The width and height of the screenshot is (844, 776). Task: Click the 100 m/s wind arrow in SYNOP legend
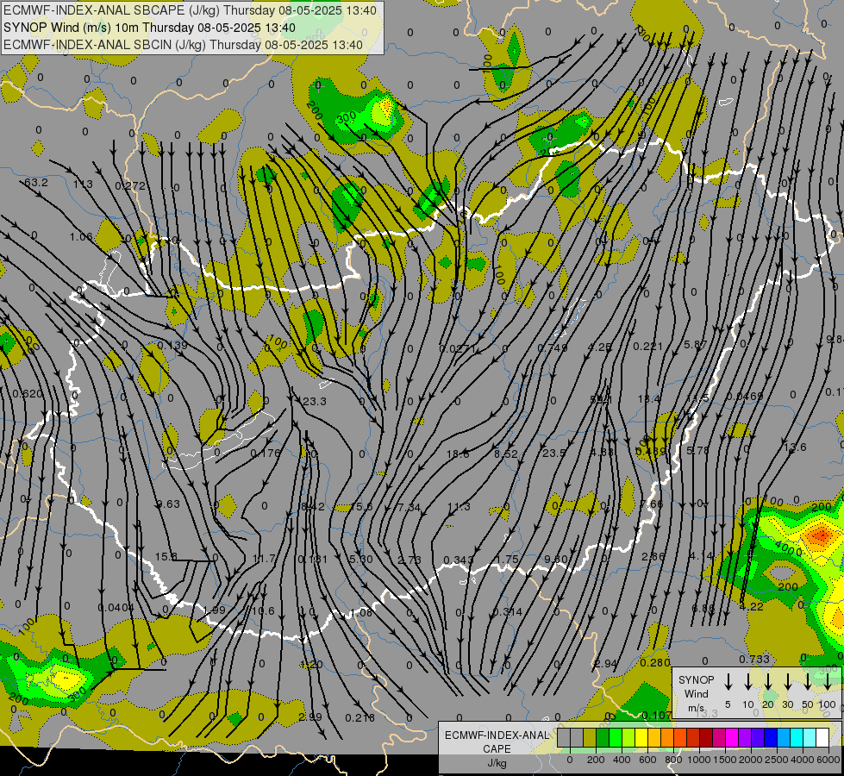(x=828, y=681)
